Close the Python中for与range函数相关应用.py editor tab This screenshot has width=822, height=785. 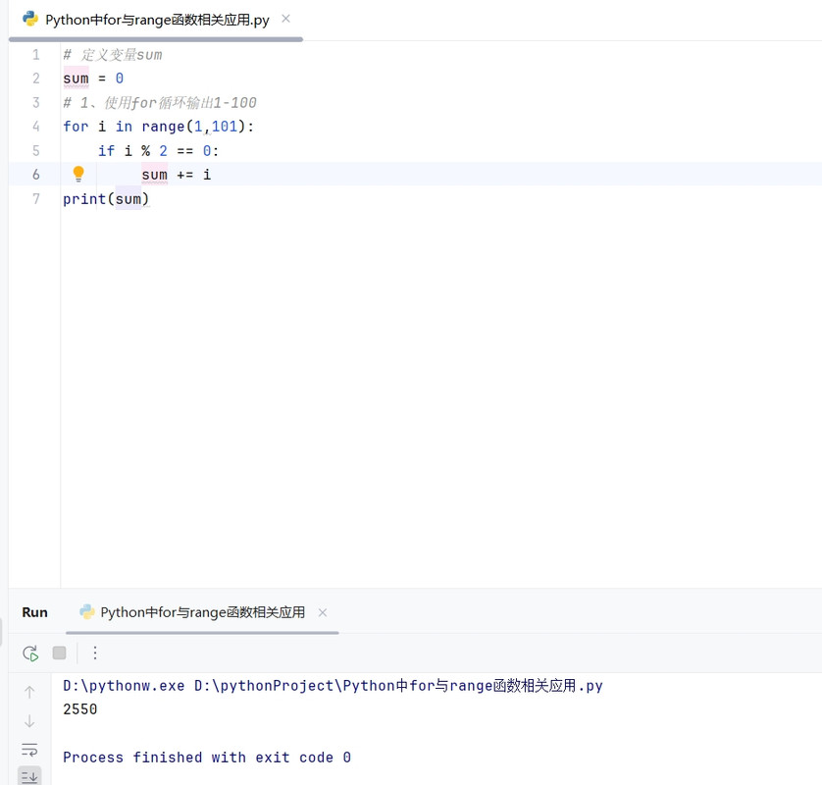click(285, 19)
